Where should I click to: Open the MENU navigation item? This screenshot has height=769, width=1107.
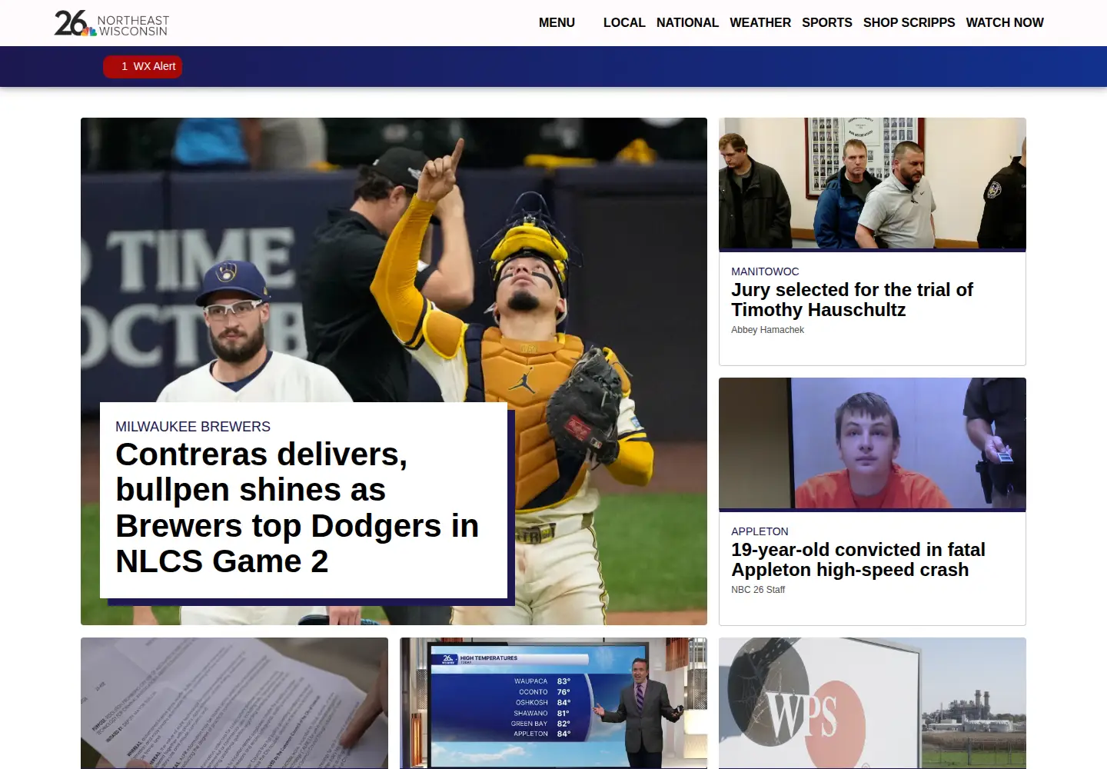(x=557, y=23)
